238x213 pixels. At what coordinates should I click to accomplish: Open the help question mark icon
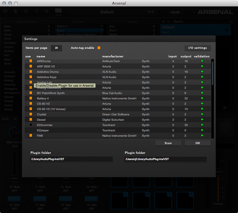pyautogui.click(x=36, y=11)
